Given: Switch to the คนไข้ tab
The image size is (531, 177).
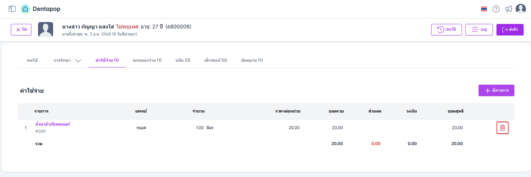Looking at the screenshot, I should tap(32, 60).
